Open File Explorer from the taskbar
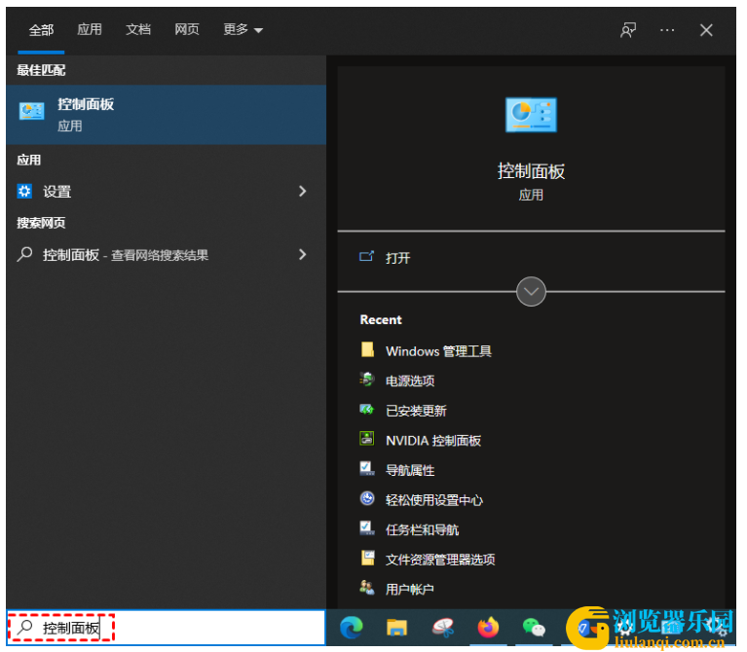Viewport: 747px width, 652px height. click(x=396, y=628)
